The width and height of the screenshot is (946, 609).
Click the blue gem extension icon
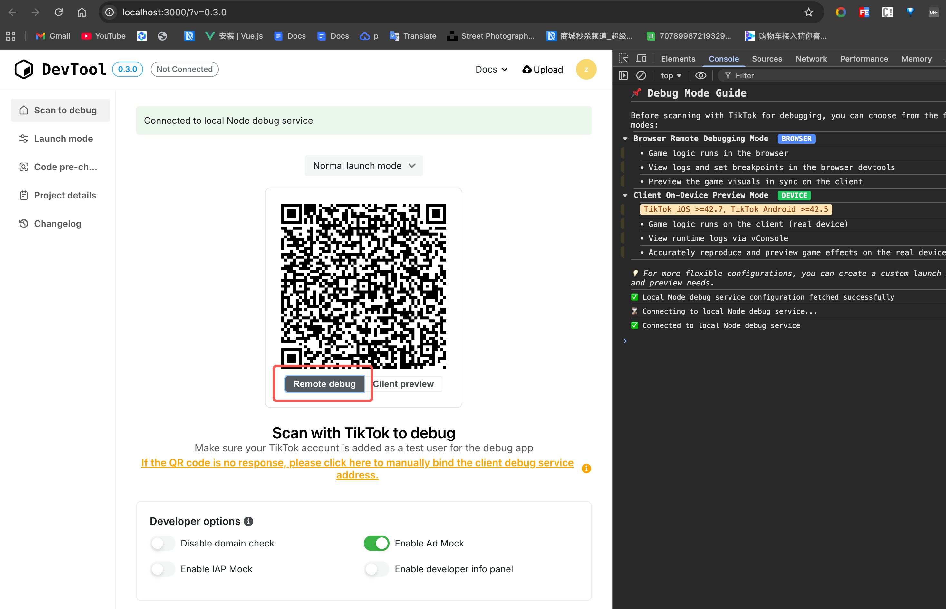coord(911,12)
